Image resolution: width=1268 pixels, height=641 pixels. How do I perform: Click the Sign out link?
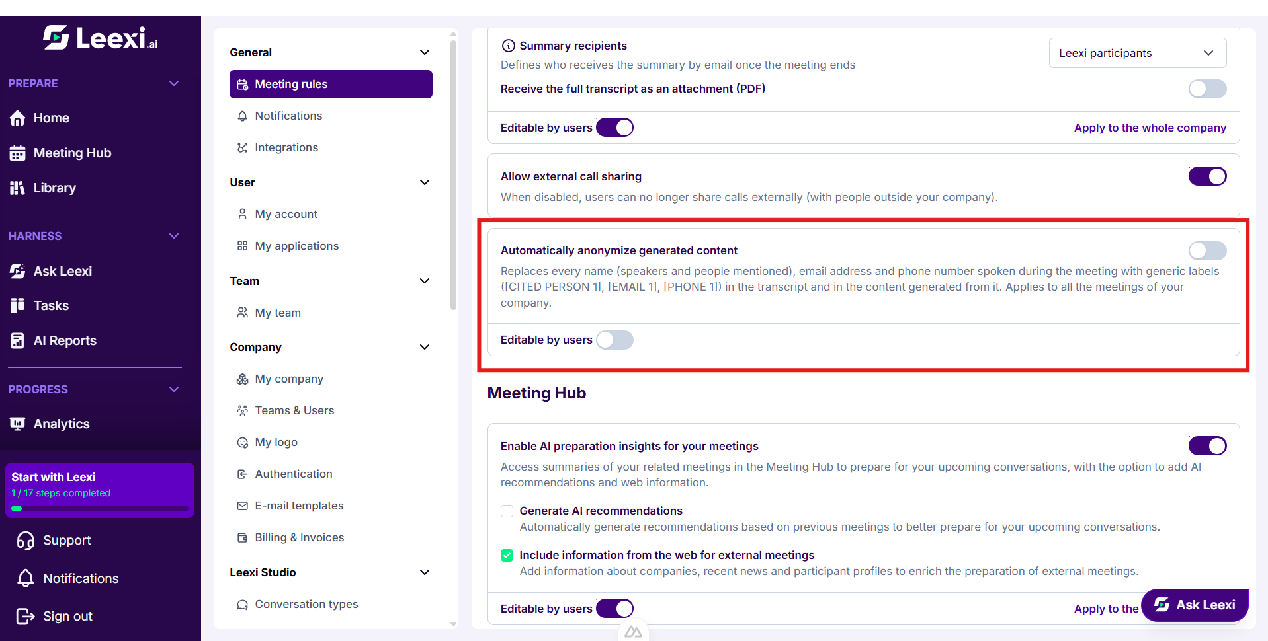(x=67, y=616)
